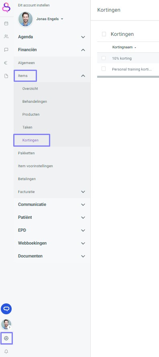Screen dimensions: 159x357
Task: Open the calendar icon in the left rail
Action: click(x=6, y=23)
